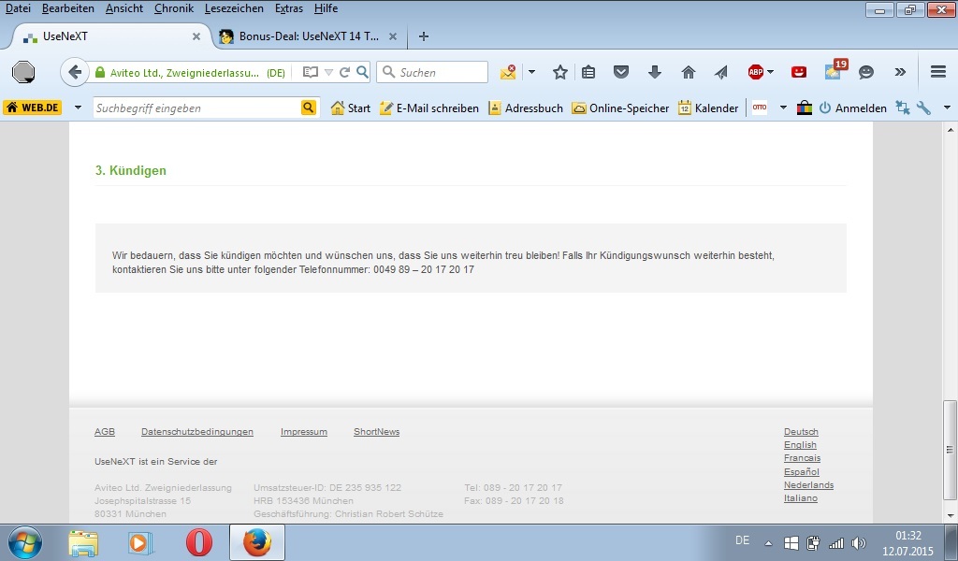The height and width of the screenshot is (561, 958).
Task: Switch language to Nederlands
Action: click(808, 484)
